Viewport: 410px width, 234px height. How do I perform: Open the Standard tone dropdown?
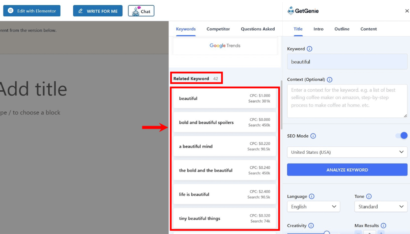pyautogui.click(x=381, y=206)
